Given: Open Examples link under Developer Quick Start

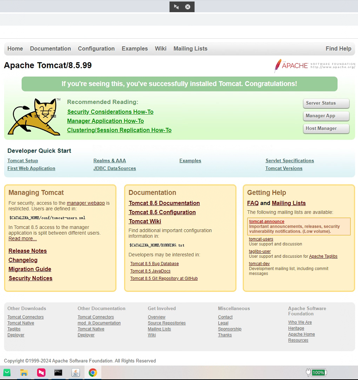Looking at the screenshot, I should point(190,161).
